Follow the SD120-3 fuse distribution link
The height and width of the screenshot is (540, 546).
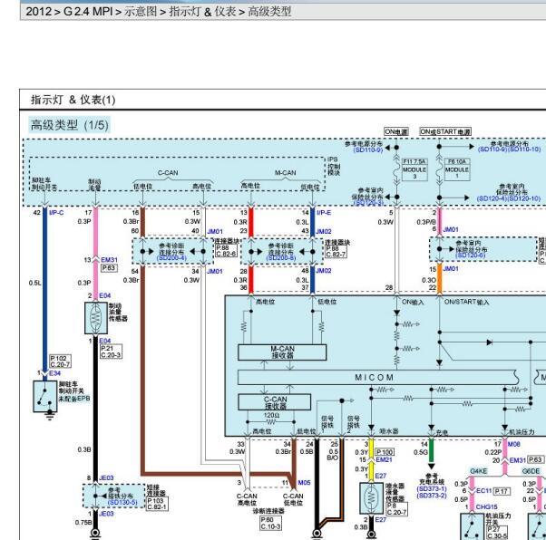tap(368, 203)
